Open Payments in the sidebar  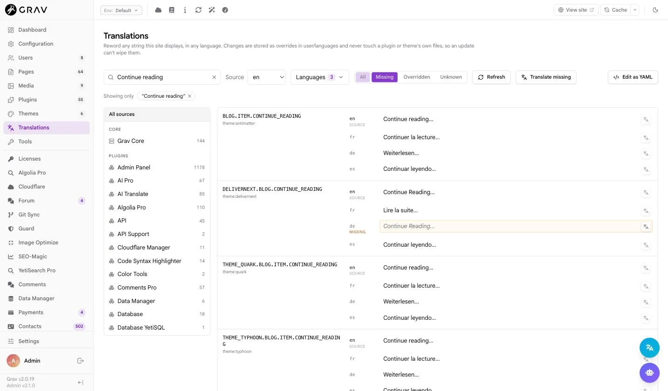(47, 312)
